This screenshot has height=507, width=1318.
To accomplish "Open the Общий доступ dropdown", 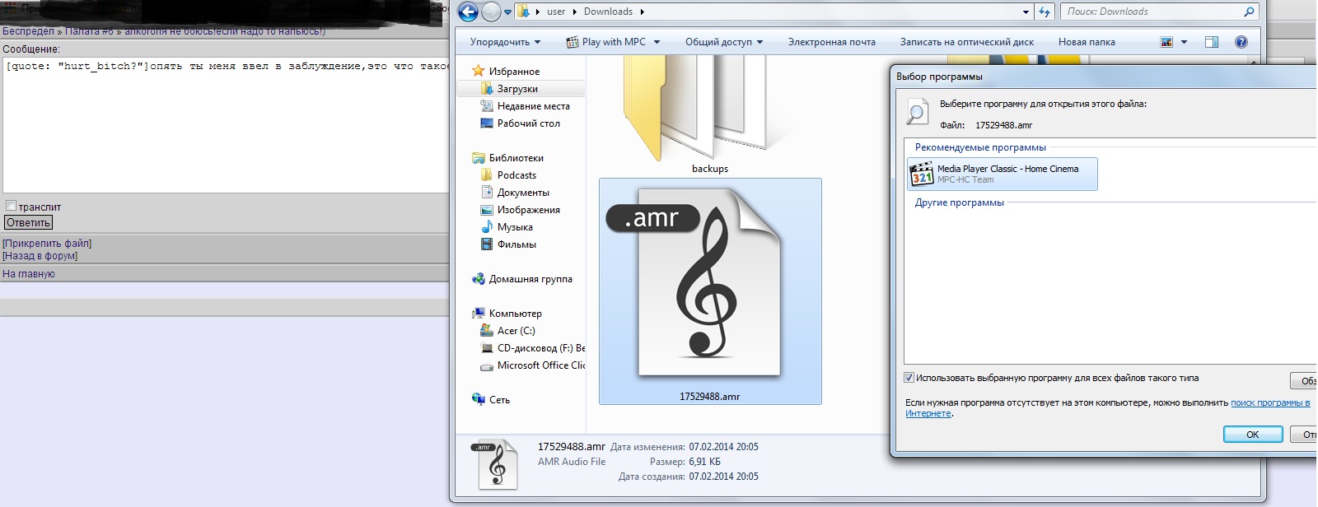I will click(x=723, y=42).
